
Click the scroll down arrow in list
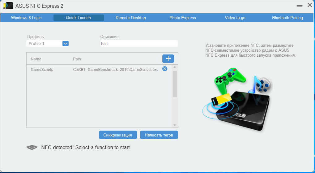(175, 125)
